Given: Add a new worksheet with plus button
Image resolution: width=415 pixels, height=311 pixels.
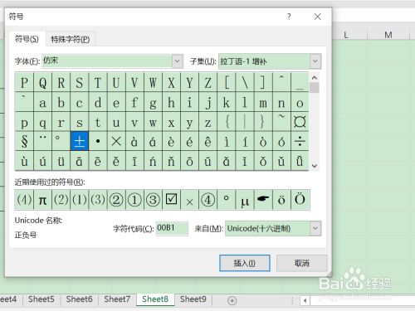Looking at the screenshot, I should [232, 300].
